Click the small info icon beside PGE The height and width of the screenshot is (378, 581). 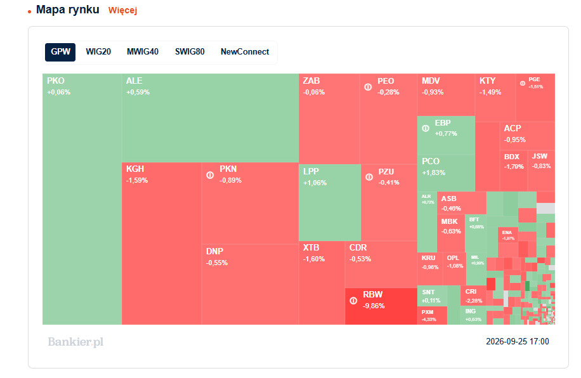pos(523,83)
